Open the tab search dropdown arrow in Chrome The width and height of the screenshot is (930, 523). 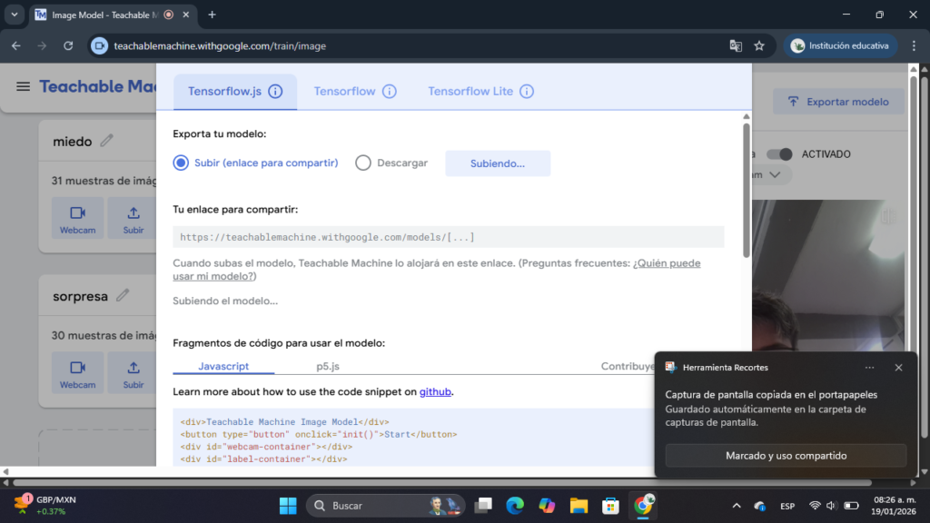14,15
